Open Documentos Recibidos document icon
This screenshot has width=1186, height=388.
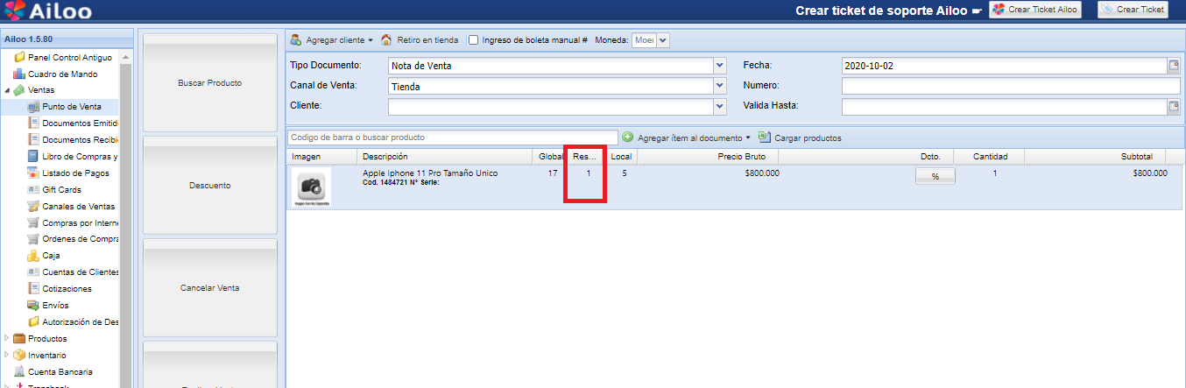tap(33, 139)
